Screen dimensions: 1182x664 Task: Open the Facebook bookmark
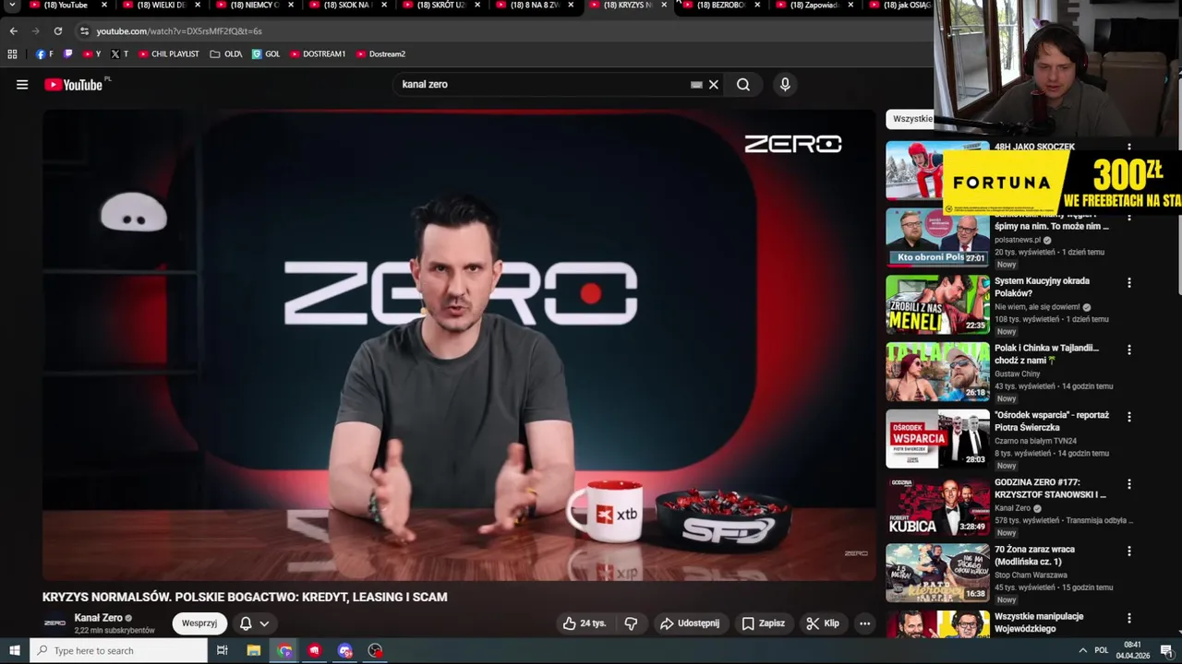(x=44, y=54)
